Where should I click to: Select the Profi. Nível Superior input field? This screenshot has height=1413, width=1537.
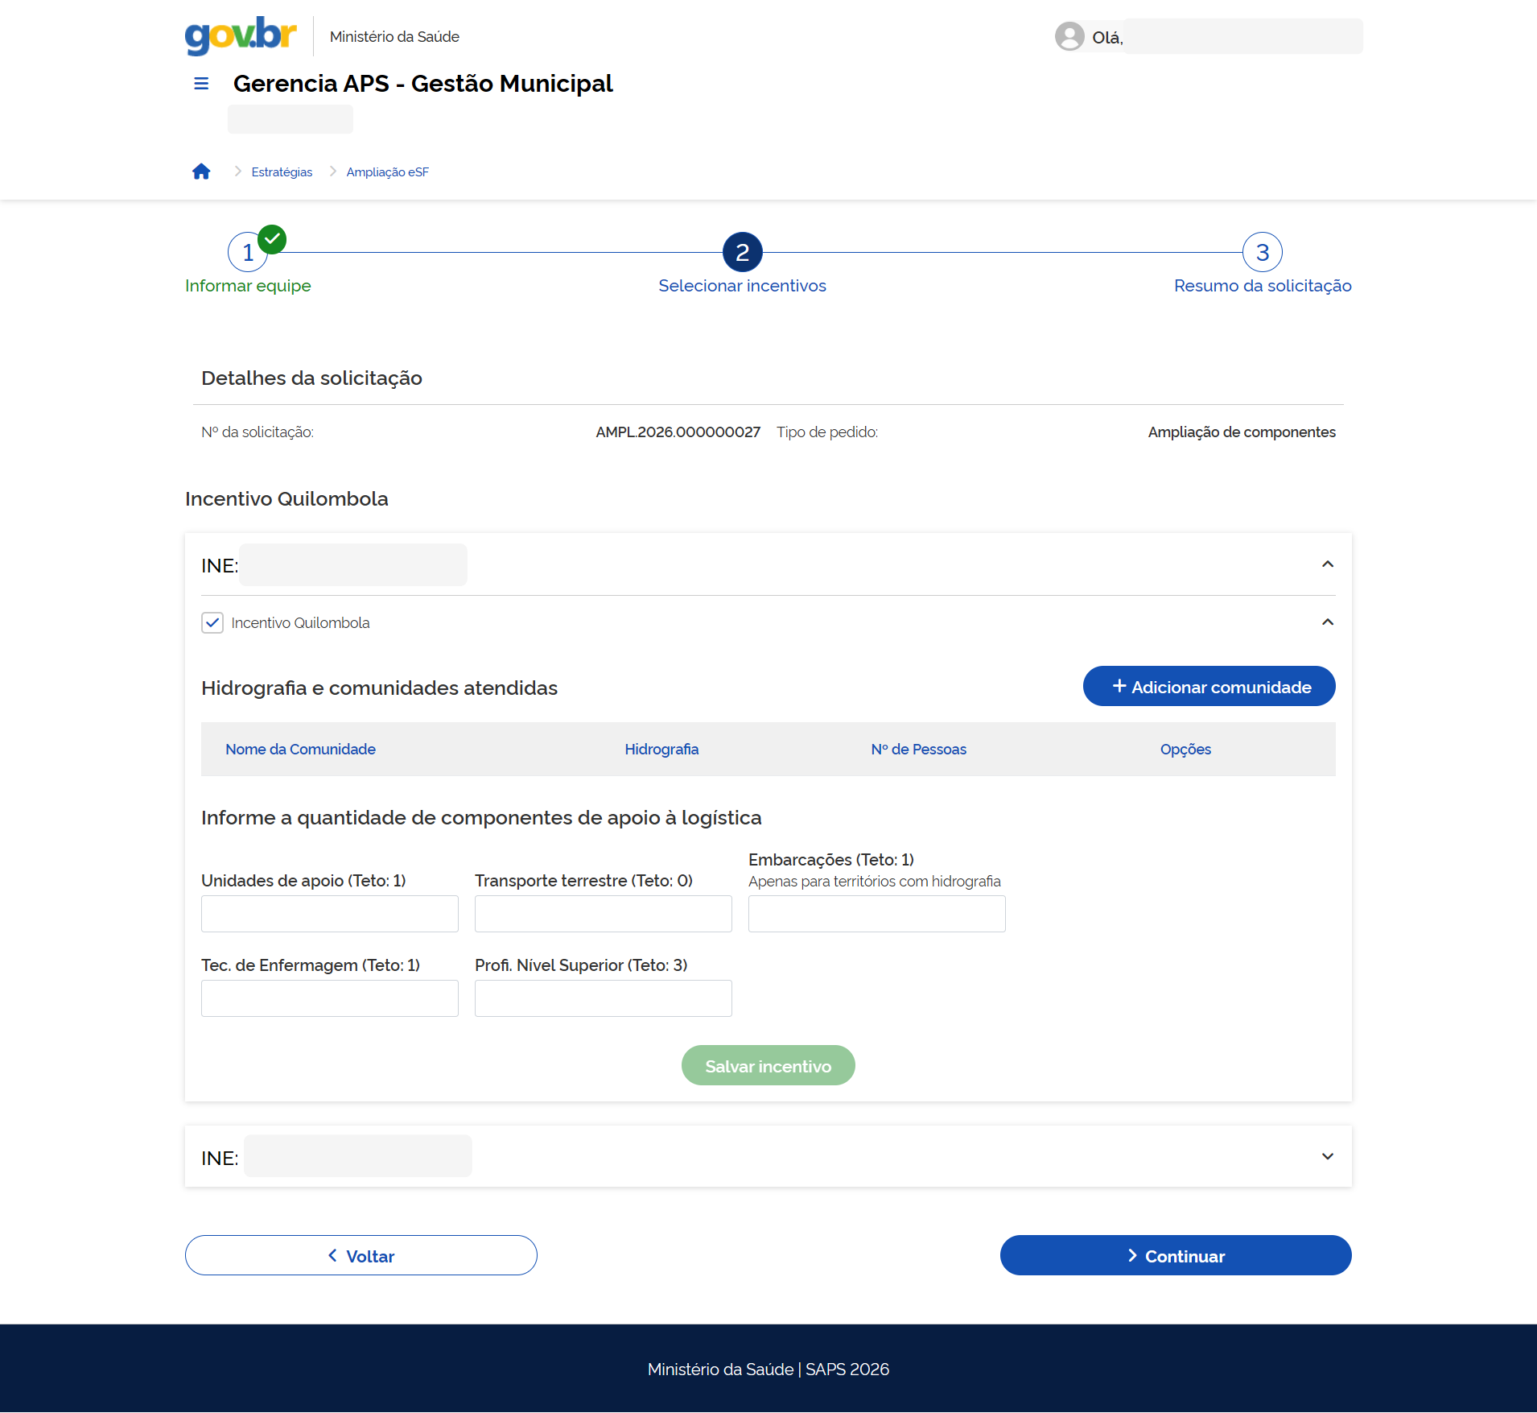(604, 999)
